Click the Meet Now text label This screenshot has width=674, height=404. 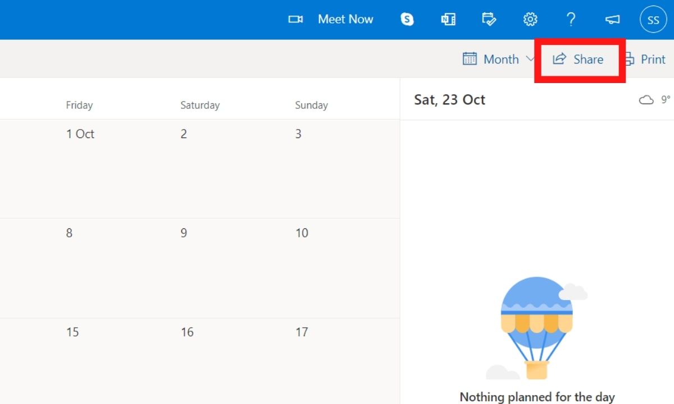pyautogui.click(x=345, y=20)
